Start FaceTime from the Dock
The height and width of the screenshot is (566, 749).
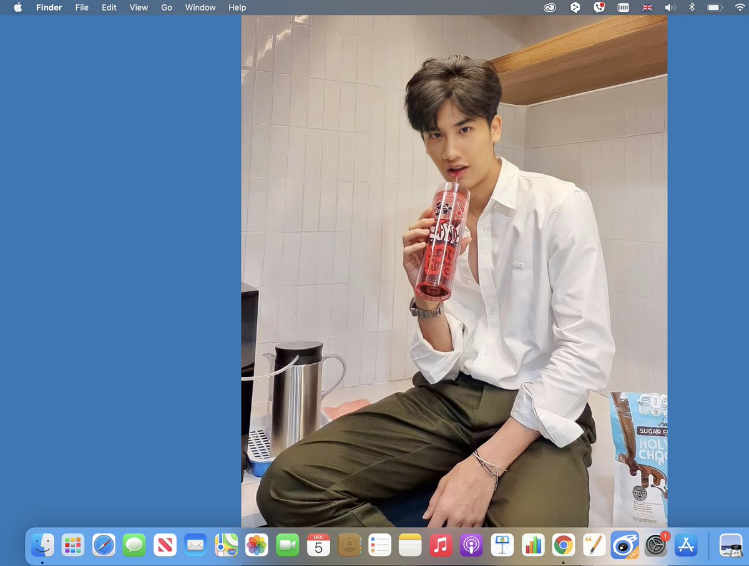(287, 545)
